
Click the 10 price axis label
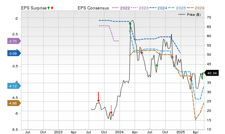(209, 129)
